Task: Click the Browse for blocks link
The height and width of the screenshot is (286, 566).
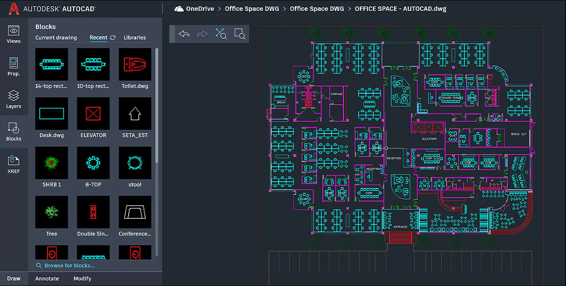Action: 69,265
